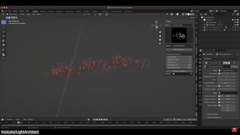
Task: Jump to the timeline start frame
Action: click(94, 120)
